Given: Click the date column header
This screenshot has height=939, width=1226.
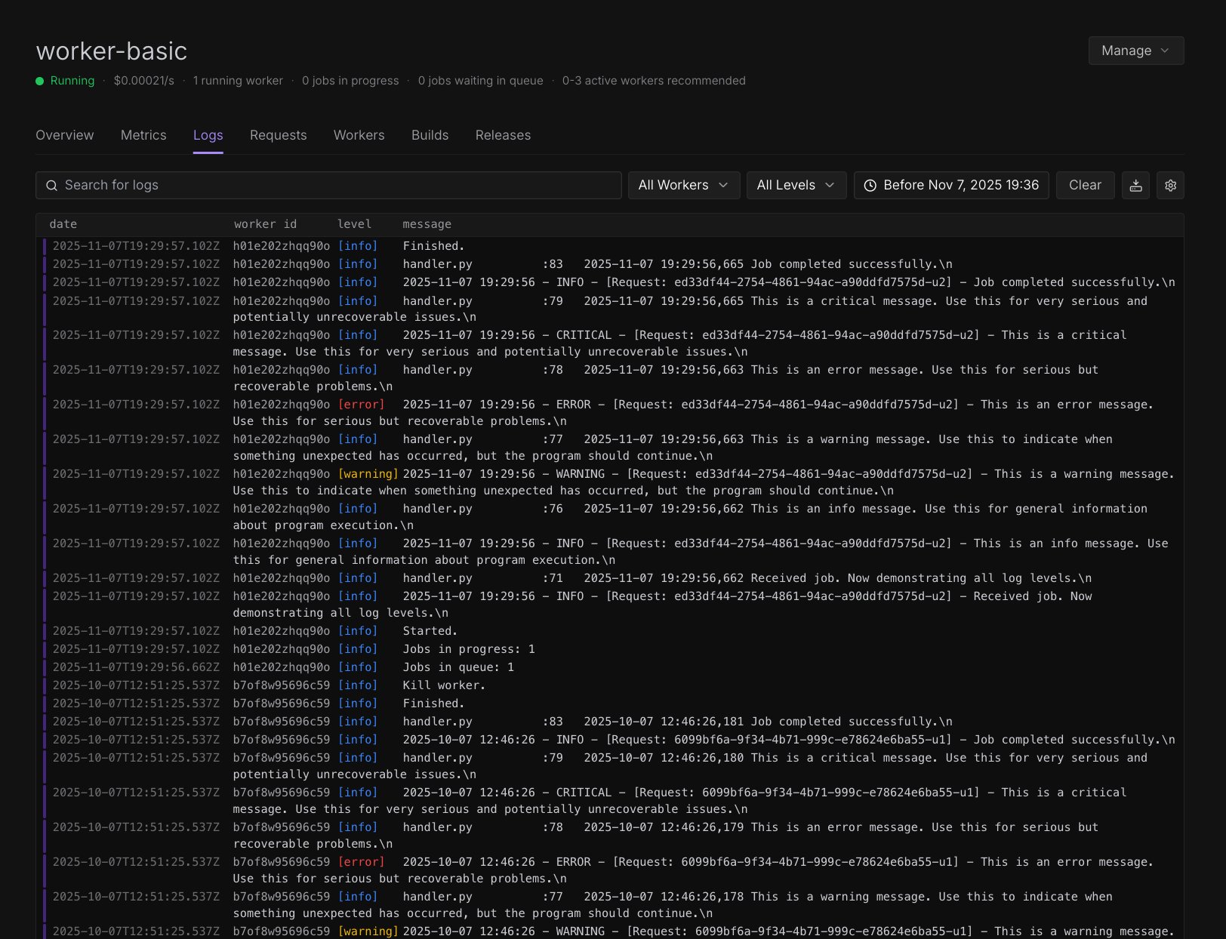Looking at the screenshot, I should [x=63, y=224].
